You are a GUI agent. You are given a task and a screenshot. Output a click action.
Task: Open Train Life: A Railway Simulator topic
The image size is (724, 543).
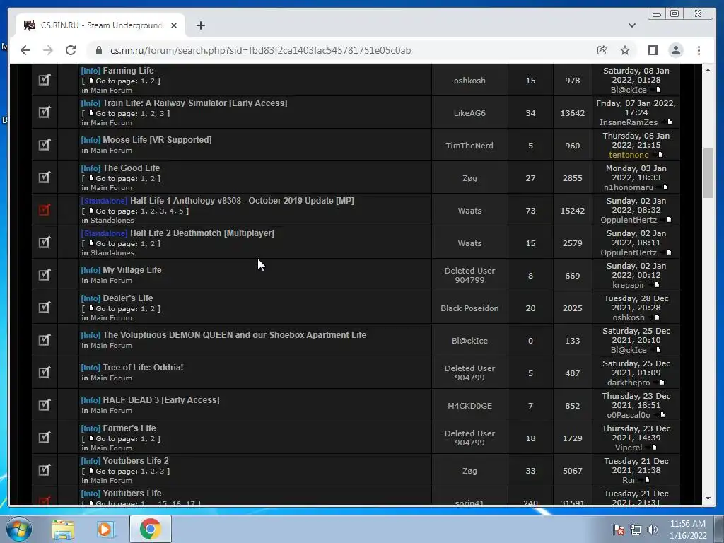tap(195, 103)
